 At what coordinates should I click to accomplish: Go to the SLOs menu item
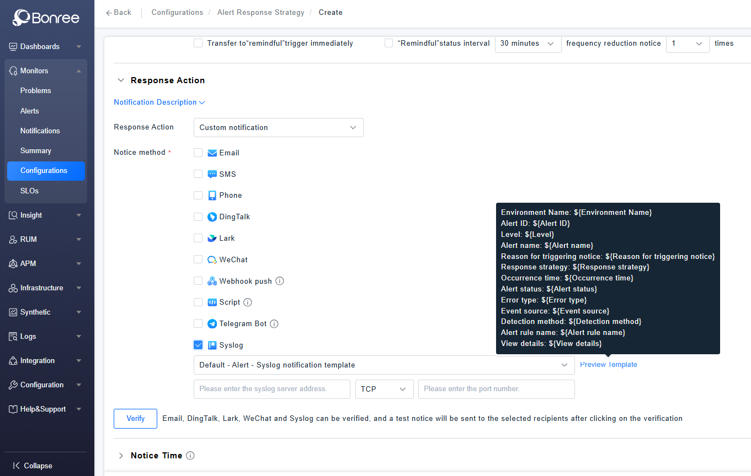[x=30, y=191]
